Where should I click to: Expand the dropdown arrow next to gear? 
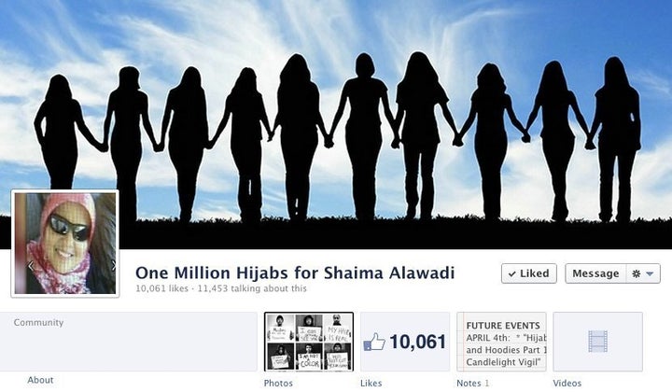(650, 273)
